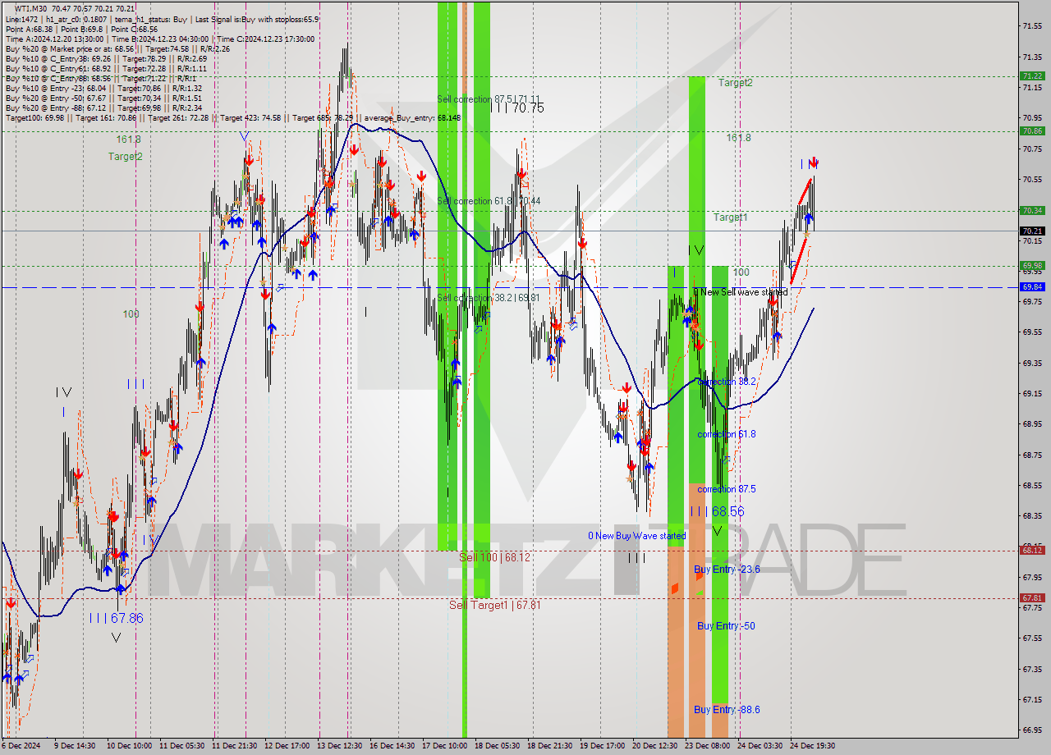The height and width of the screenshot is (755, 1051).
Task: Click the blue 'correction 61.8' label
Action: click(727, 434)
